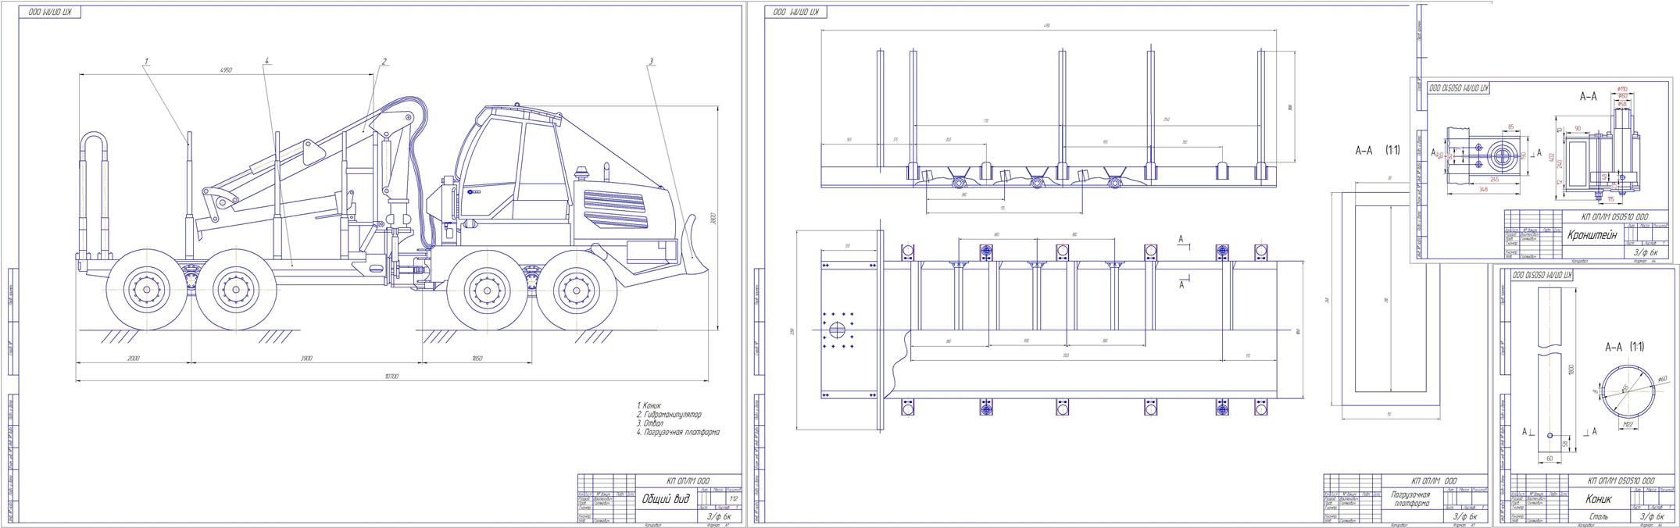Image resolution: width=1680 pixels, height=528 pixels.
Task: Click the 3900 wheelbase dimension
Action: pyautogui.click(x=306, y=359)
